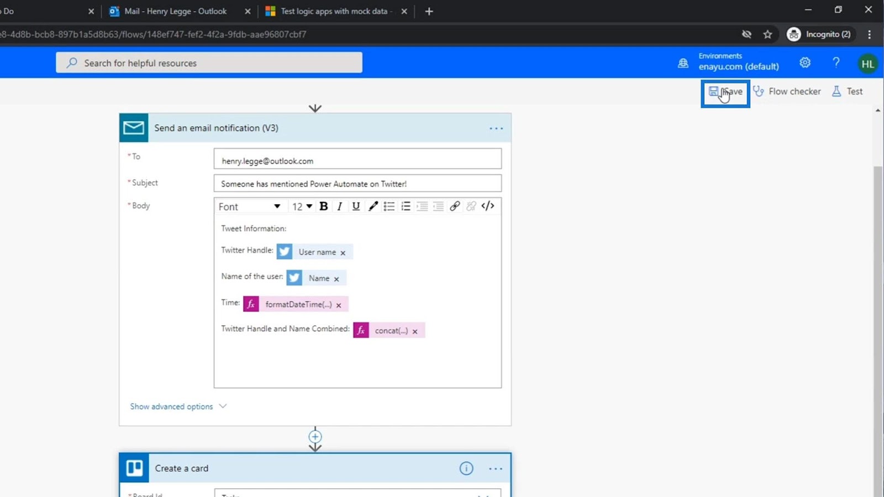Click the Search for helpful resources box

click(209, 63)
